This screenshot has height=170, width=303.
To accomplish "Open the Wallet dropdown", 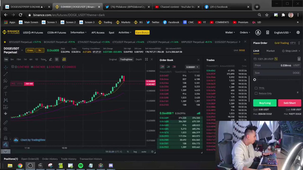I will click(230, 32).
